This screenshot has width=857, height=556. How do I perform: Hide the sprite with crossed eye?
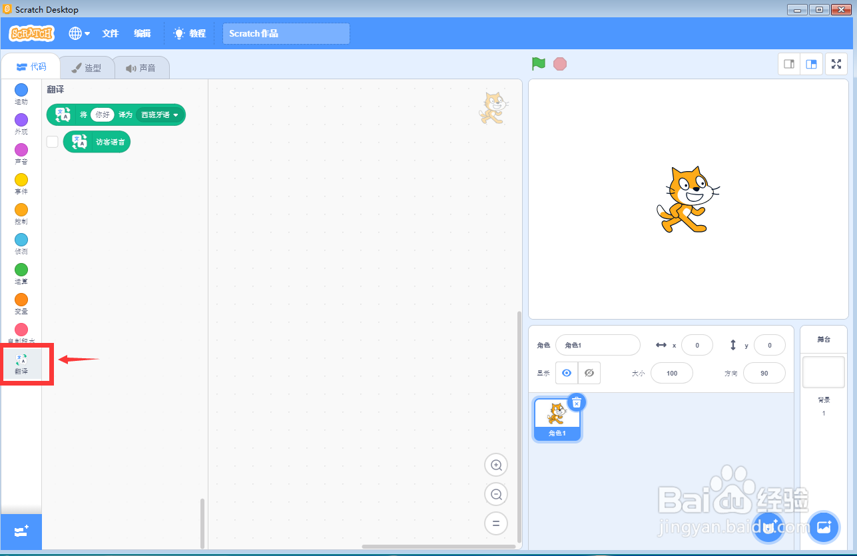[589, 373]
